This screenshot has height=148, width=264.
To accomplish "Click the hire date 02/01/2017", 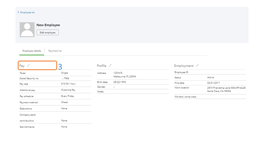I will click(213, 83).
